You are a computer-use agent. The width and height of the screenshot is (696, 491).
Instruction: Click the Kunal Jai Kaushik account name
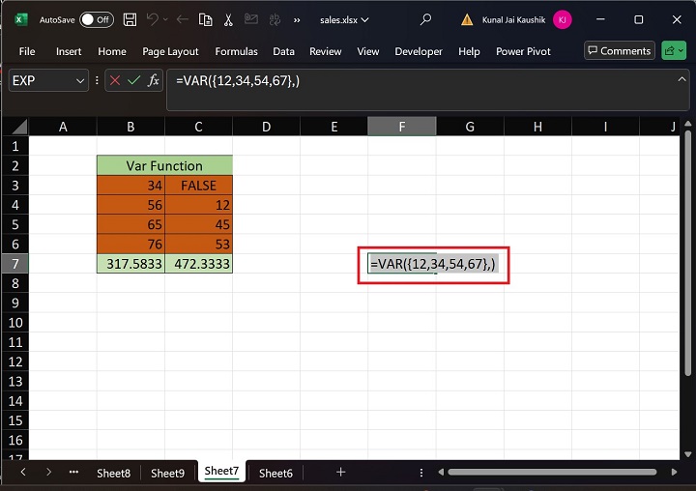[513, 20]
